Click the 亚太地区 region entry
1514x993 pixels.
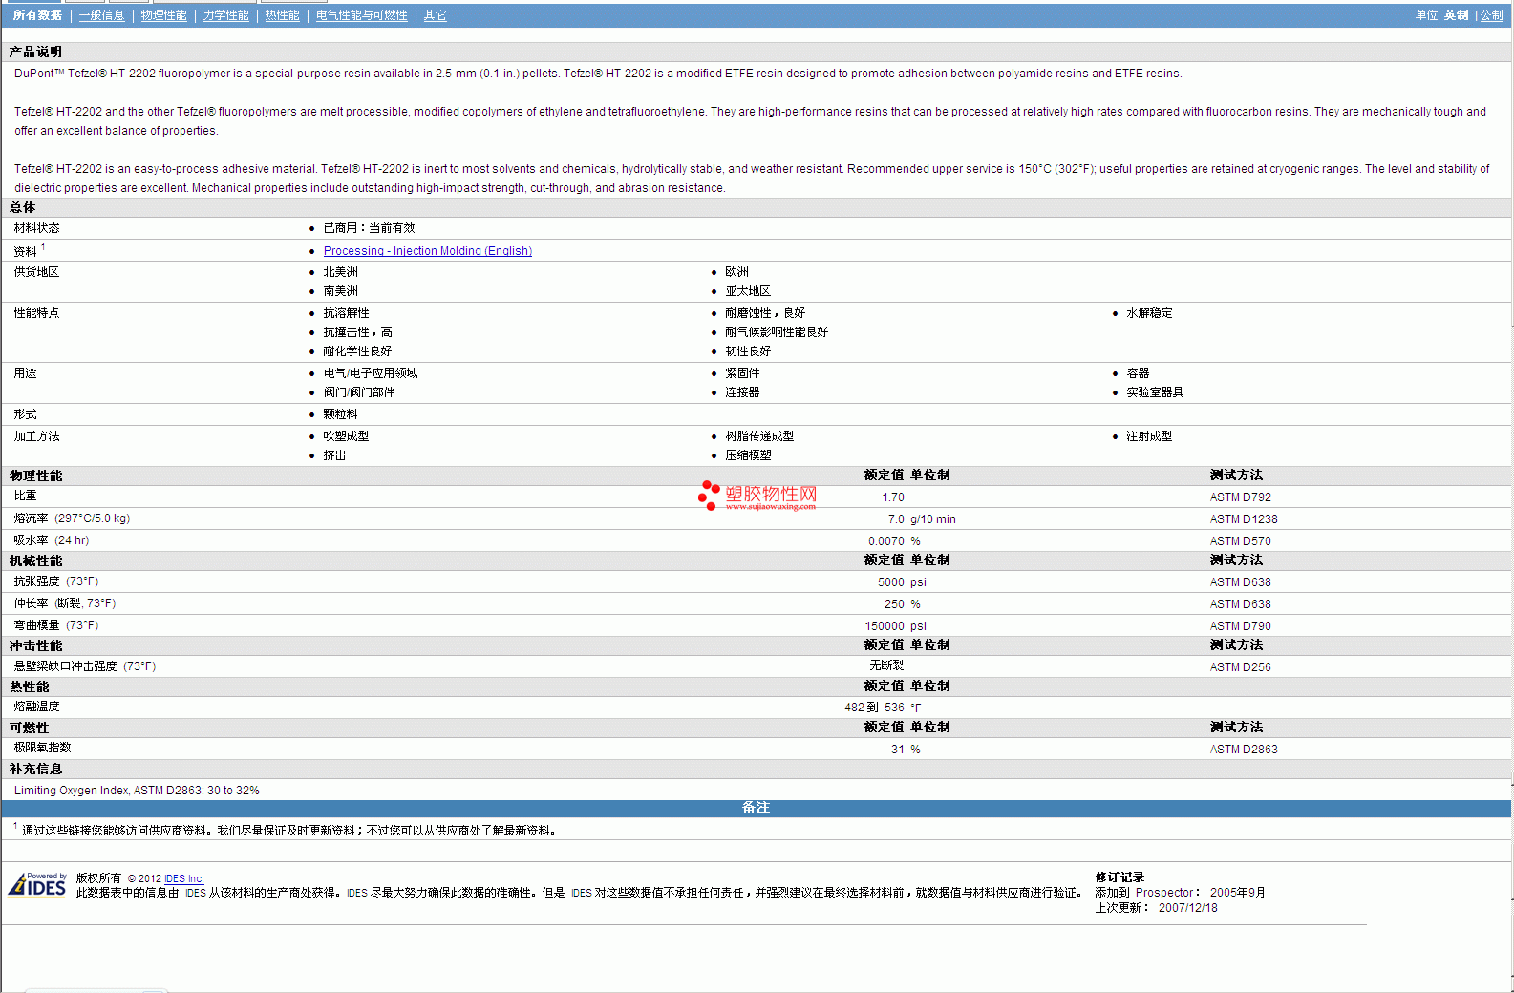(747, 291)
